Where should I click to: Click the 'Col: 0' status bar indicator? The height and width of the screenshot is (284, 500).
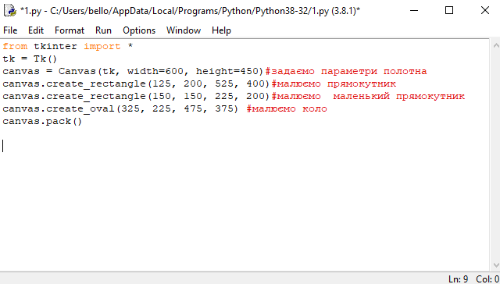[x=487, y=279]
